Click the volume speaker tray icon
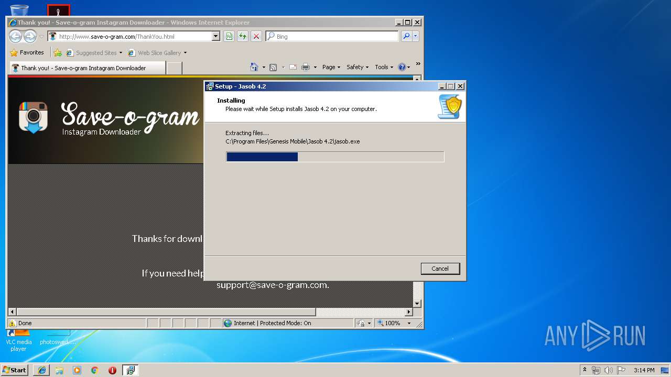 pyautogui.click(x=608, y=370)
